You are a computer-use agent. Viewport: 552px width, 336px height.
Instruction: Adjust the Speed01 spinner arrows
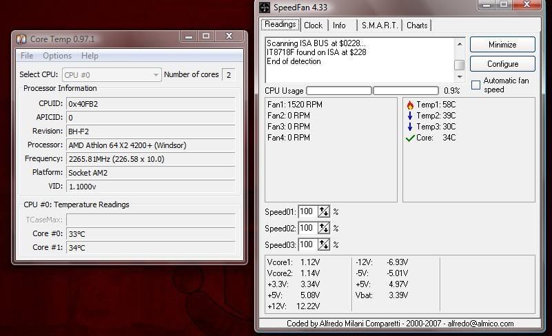pos(323,211)
